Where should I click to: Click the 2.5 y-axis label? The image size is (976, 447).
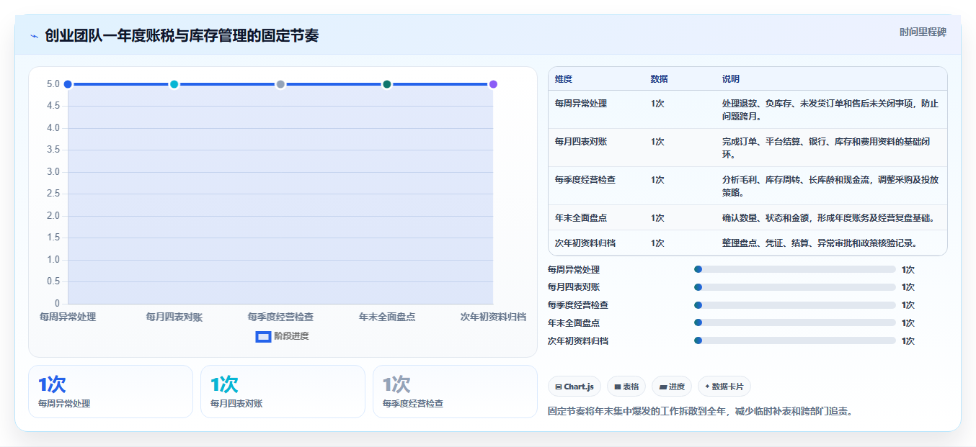point(53,194)
